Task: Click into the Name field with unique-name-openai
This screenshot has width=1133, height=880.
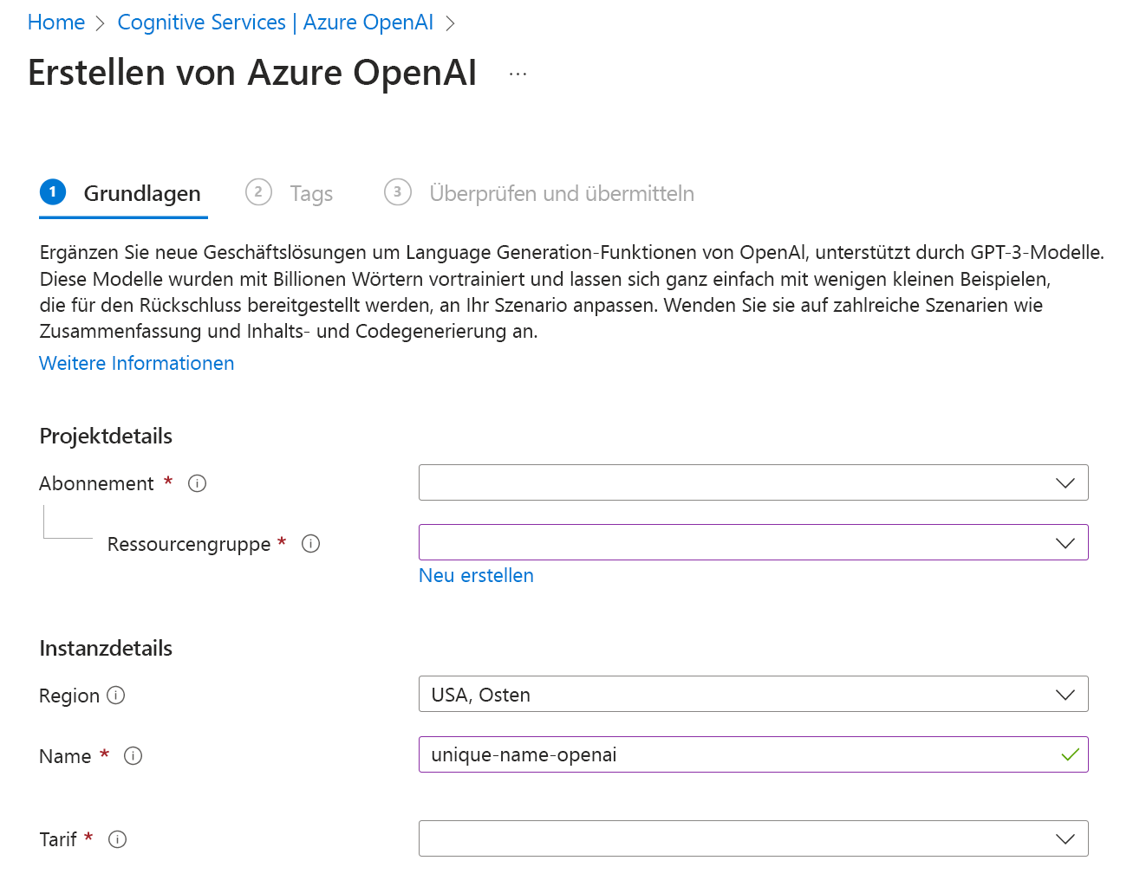Action: [x=753, y=754]
